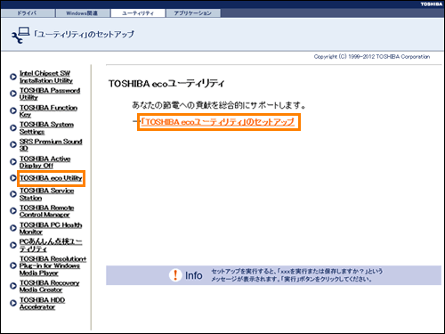Open TOSHIBA PC Health Monitor link
Screen dimensions: 445x334
click(51, 228)
